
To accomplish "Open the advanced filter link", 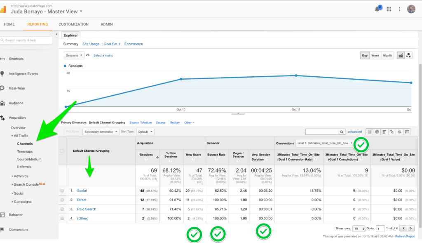I will click(x=355, y=132).
